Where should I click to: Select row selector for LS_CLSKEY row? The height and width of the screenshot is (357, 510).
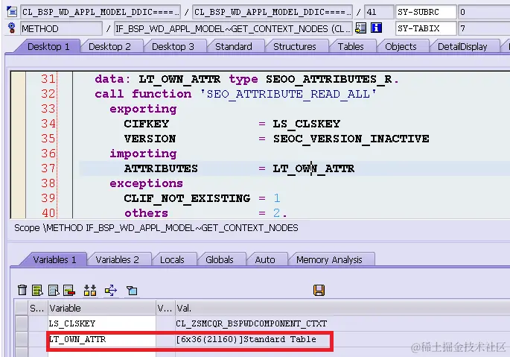[21, 323]
